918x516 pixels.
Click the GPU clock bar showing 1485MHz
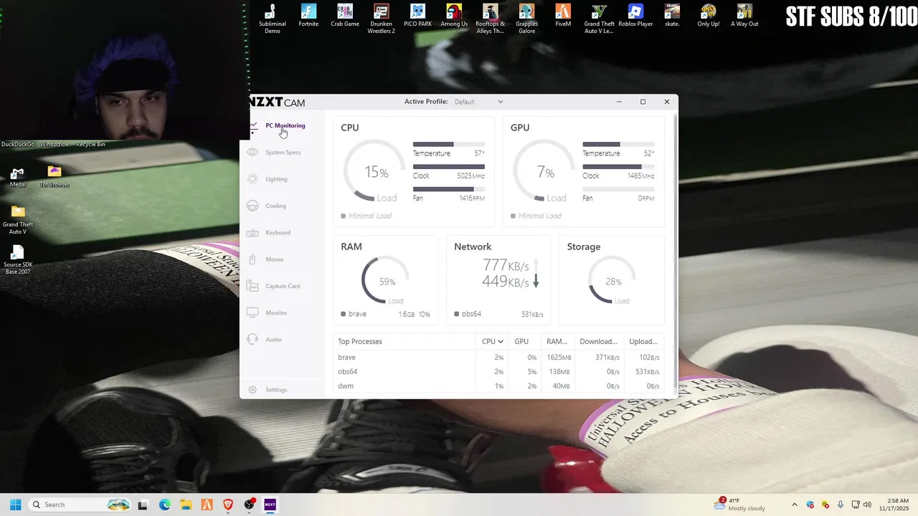coord(618,167)
